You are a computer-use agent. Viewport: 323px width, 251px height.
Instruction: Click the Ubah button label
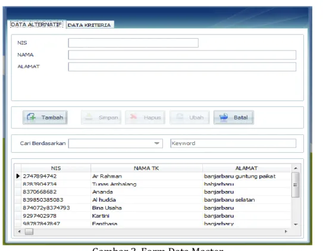point(196,118)
